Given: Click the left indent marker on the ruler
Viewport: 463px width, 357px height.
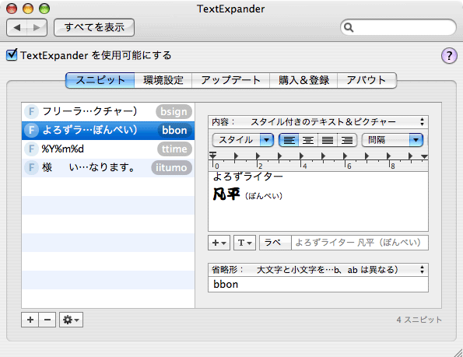Looking at the screenshot, I should tap(212, 156).
